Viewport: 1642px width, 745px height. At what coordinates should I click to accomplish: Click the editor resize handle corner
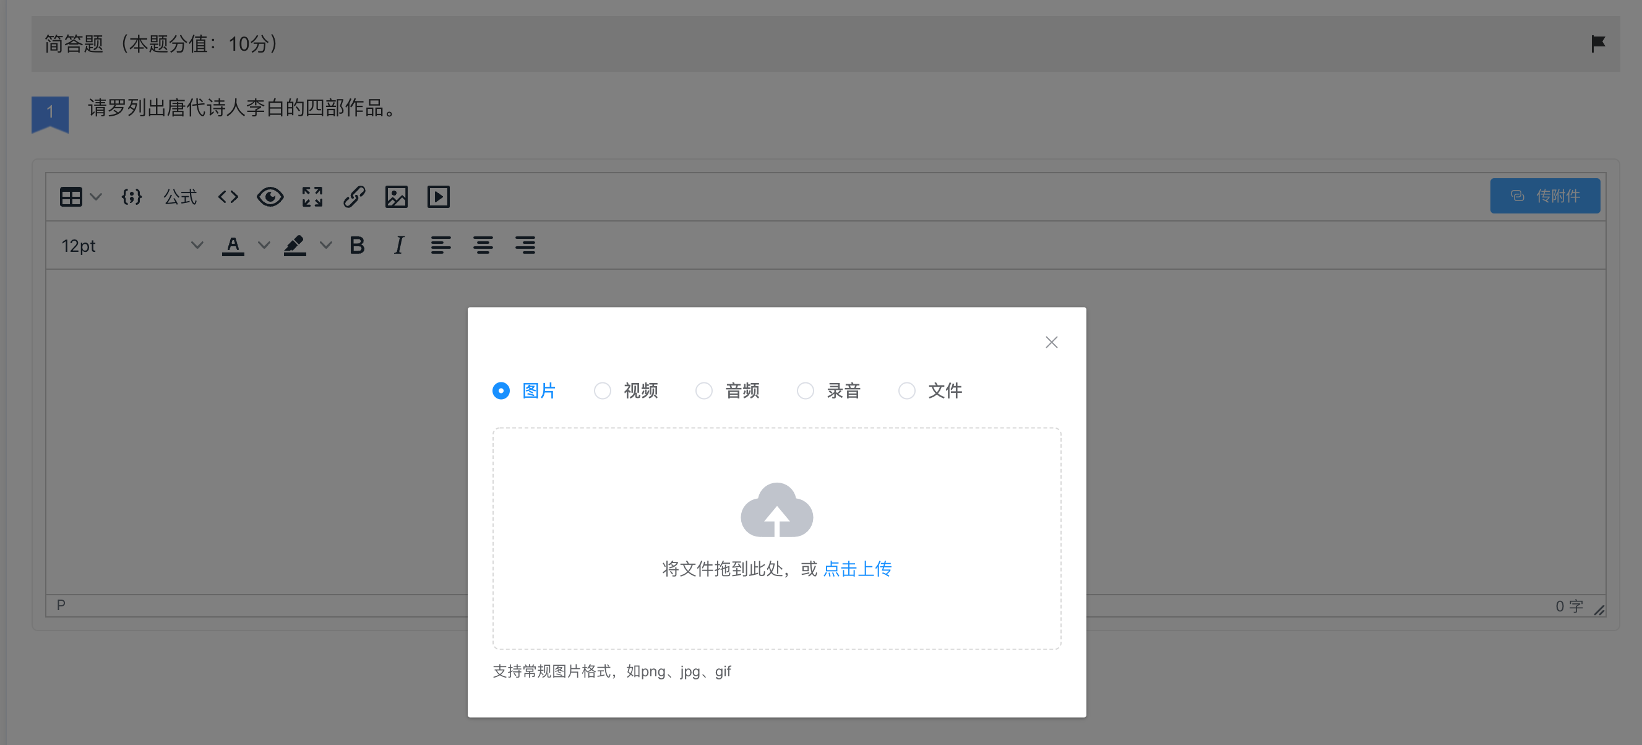[1599, 610]
